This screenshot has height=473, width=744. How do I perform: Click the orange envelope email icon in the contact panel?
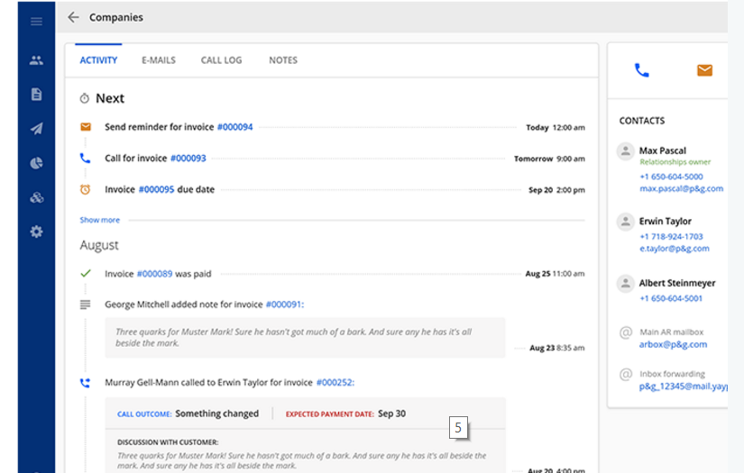(704, 70)
